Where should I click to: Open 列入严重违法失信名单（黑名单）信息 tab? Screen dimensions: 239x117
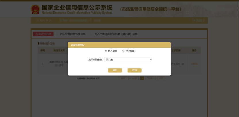(116, 34)
